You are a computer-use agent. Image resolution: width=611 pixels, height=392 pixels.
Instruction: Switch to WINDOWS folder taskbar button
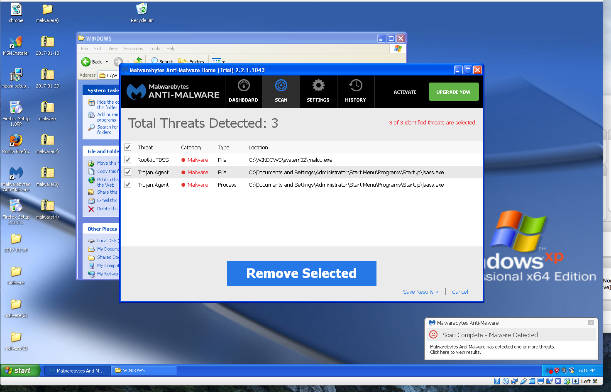[144, 370]
